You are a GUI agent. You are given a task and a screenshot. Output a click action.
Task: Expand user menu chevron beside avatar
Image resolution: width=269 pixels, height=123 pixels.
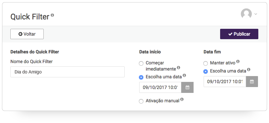tap(256, 14)
